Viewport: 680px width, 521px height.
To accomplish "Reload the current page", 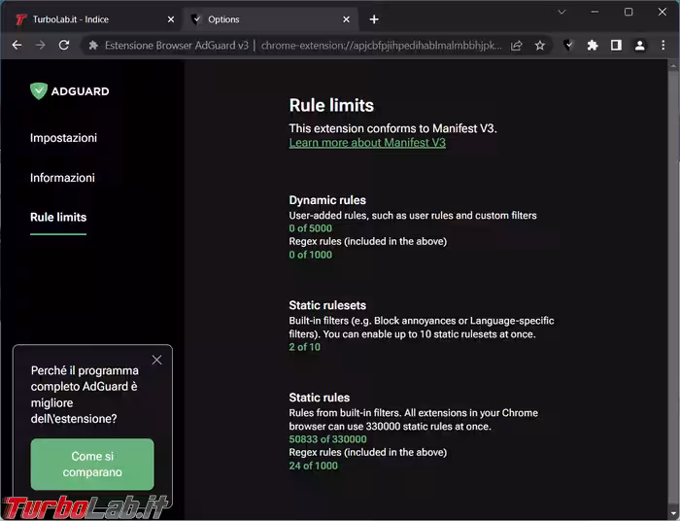I will pyautogui.click(x=64, y=45).
